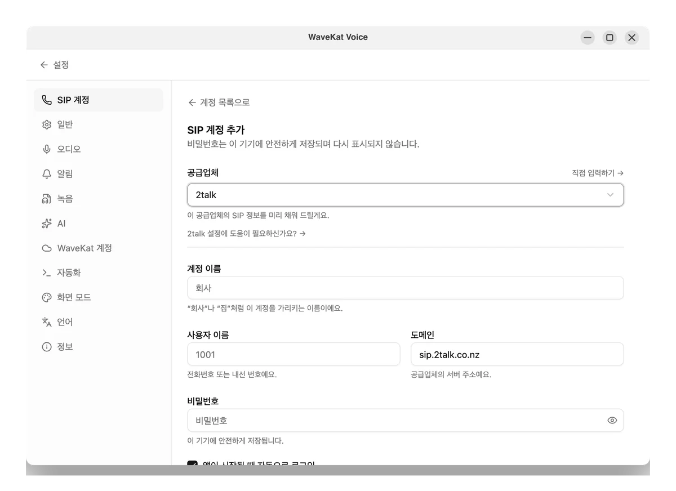Go to the 자동화 section

click(x=99, y=273)
